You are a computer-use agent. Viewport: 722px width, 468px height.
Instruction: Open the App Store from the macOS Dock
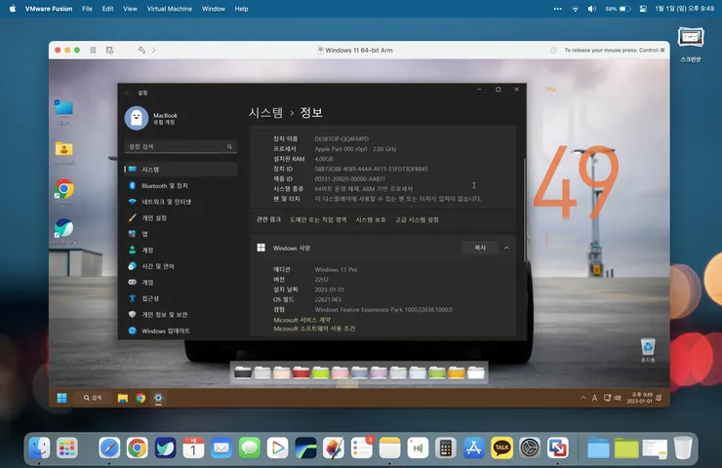pos(473,448)
